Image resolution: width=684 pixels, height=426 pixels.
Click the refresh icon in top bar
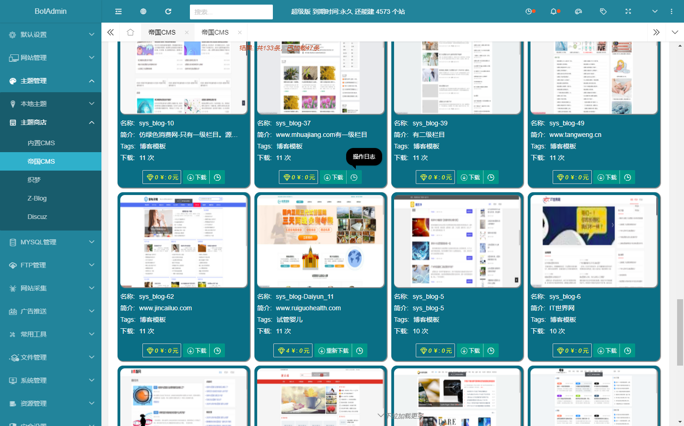[168, 12]
